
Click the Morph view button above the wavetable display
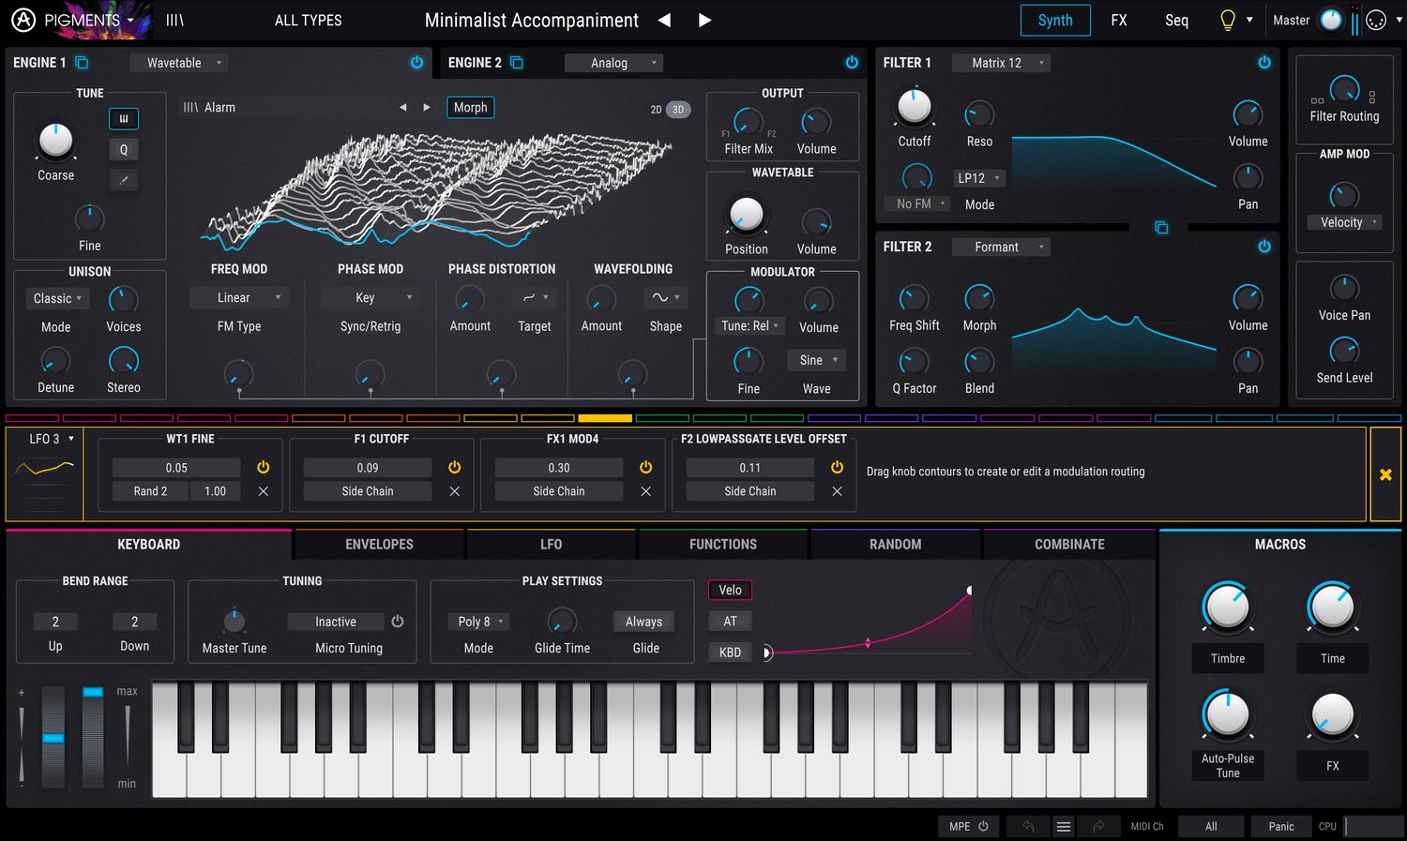(x=470, y=107)
